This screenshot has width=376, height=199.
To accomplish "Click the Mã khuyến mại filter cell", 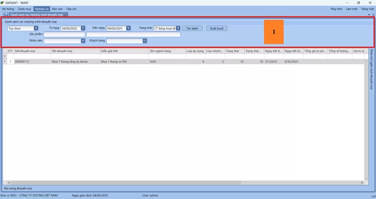I will click(x=32, y=56).
